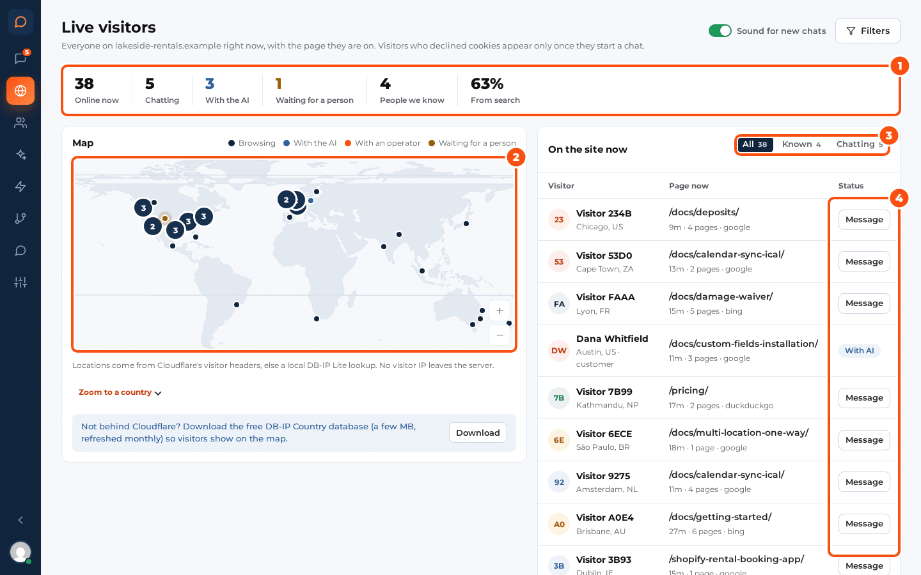Open the sliders settings icon in sidebar
921x575 pixels.
pyautogui.click(x=20, y=282)
